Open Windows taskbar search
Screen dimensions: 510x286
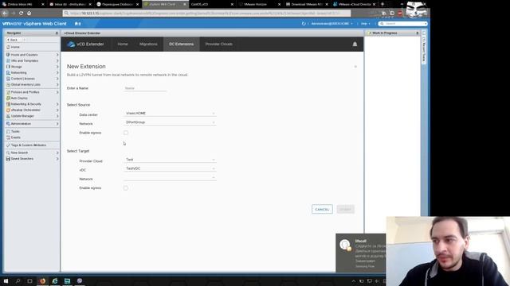point(18,280)
